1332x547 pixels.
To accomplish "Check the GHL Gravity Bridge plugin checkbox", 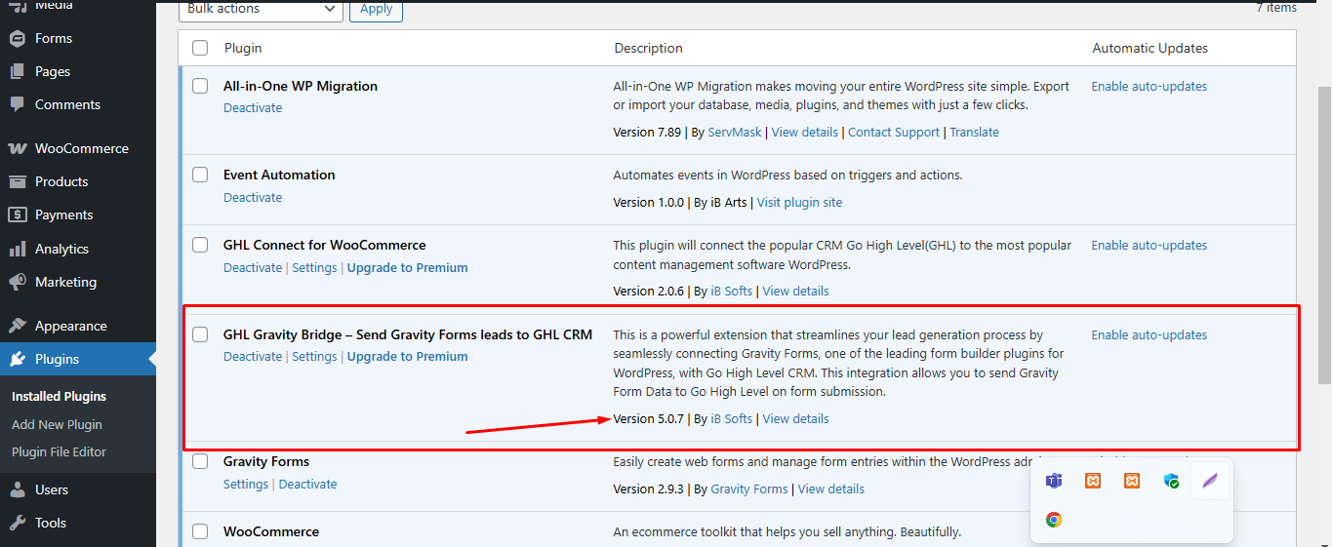I will coord(200,334).
